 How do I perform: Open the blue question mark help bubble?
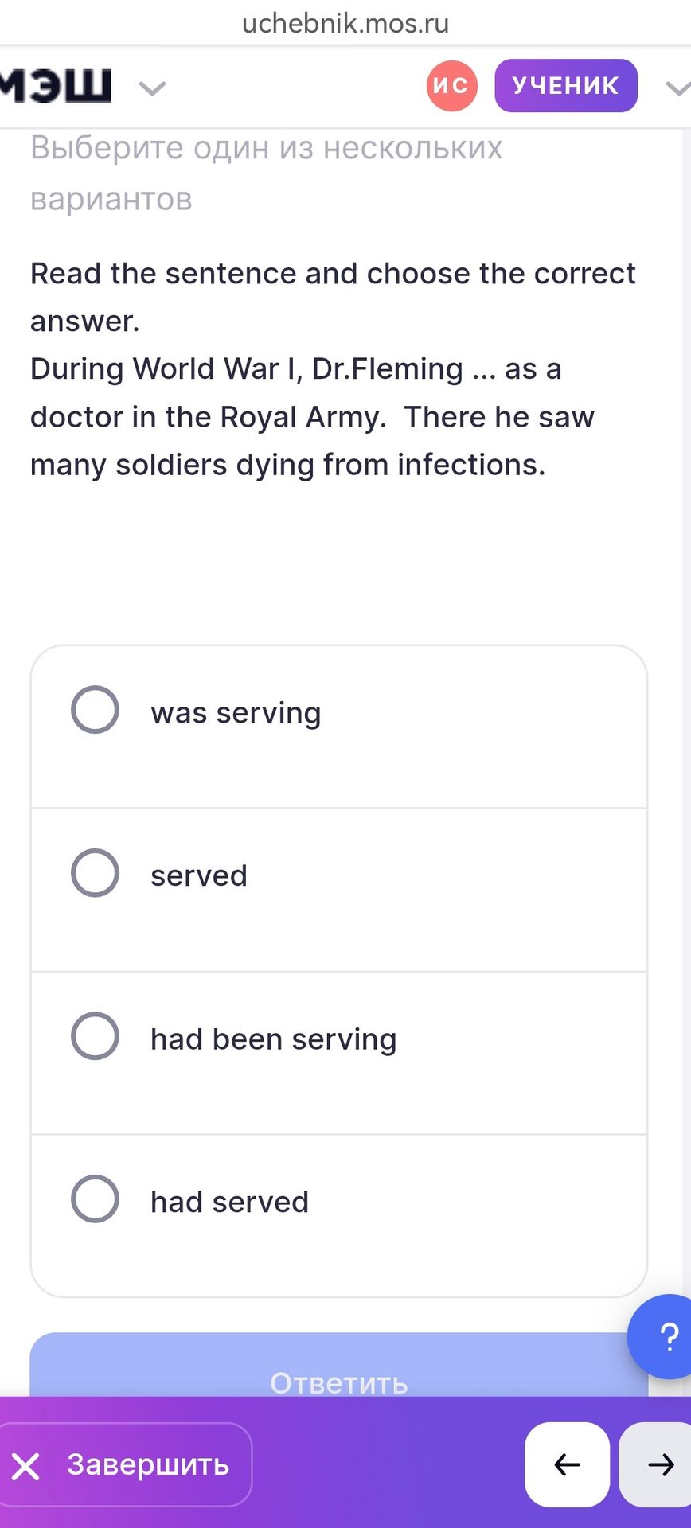click(663, 1337)
